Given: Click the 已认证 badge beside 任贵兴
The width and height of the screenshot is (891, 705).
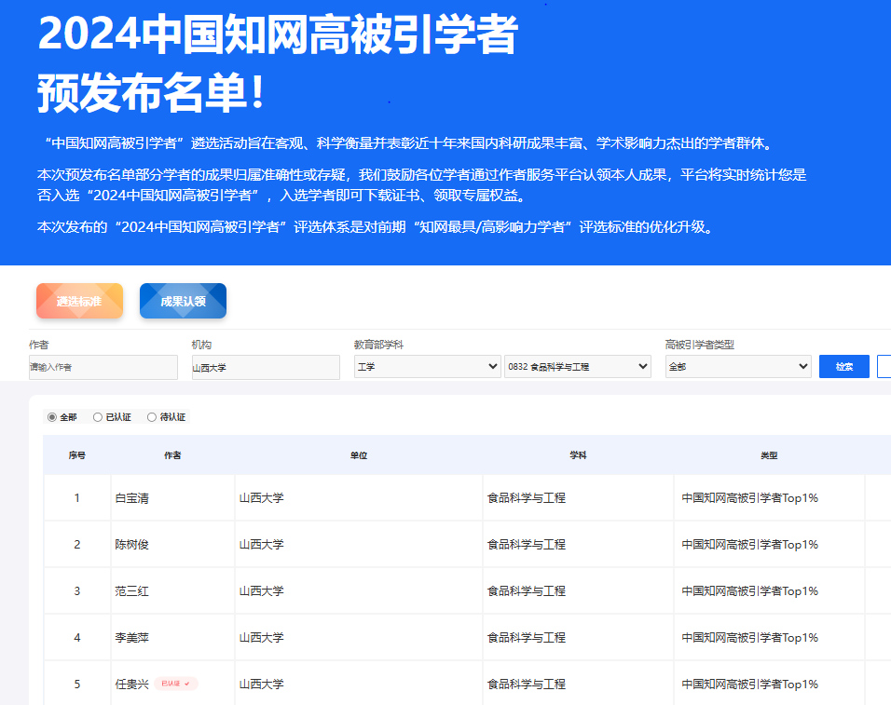Looking at the screenshot, I should [176, 684].
